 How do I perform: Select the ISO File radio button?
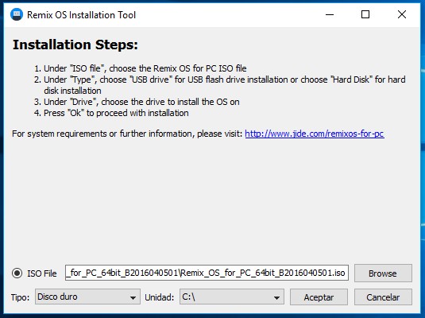tap(17, 273)
